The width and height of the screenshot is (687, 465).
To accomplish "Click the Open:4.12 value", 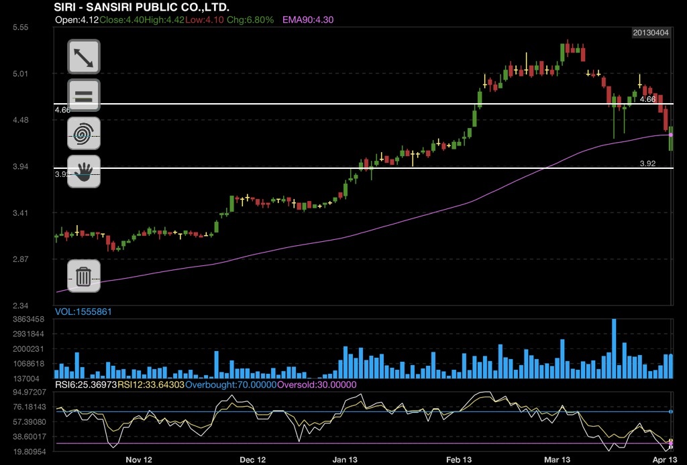I will [77, 19].
